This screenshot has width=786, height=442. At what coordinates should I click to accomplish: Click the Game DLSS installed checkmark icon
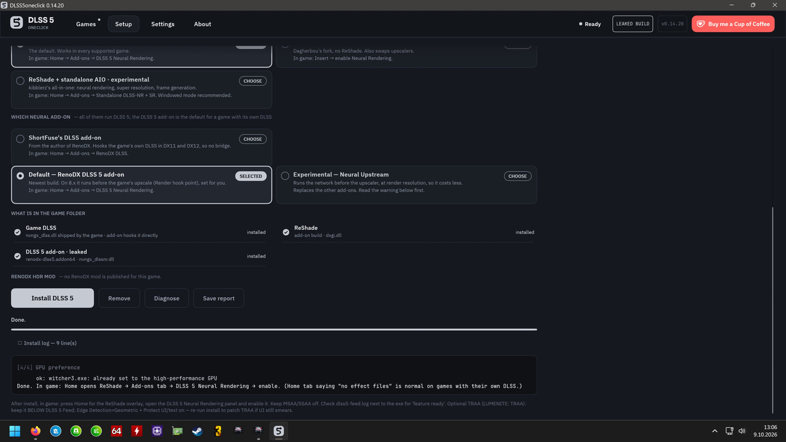pyautogui.click(x=17, y=232)
